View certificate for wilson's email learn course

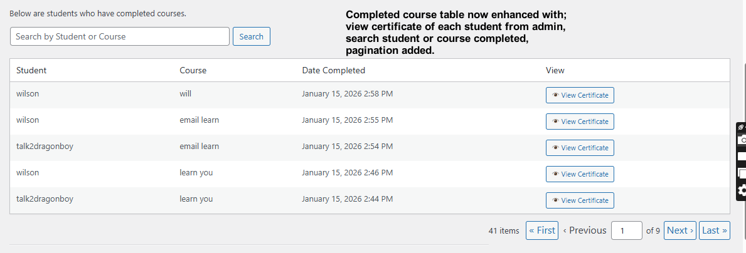(x=580, y=121)
